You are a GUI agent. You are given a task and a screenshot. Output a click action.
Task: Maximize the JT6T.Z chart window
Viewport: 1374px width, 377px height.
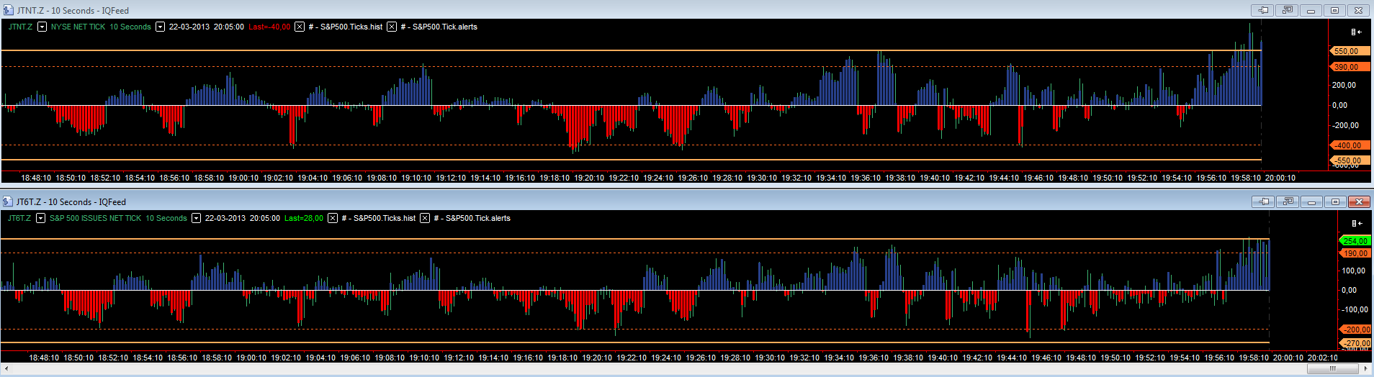tap(1335, 201)
